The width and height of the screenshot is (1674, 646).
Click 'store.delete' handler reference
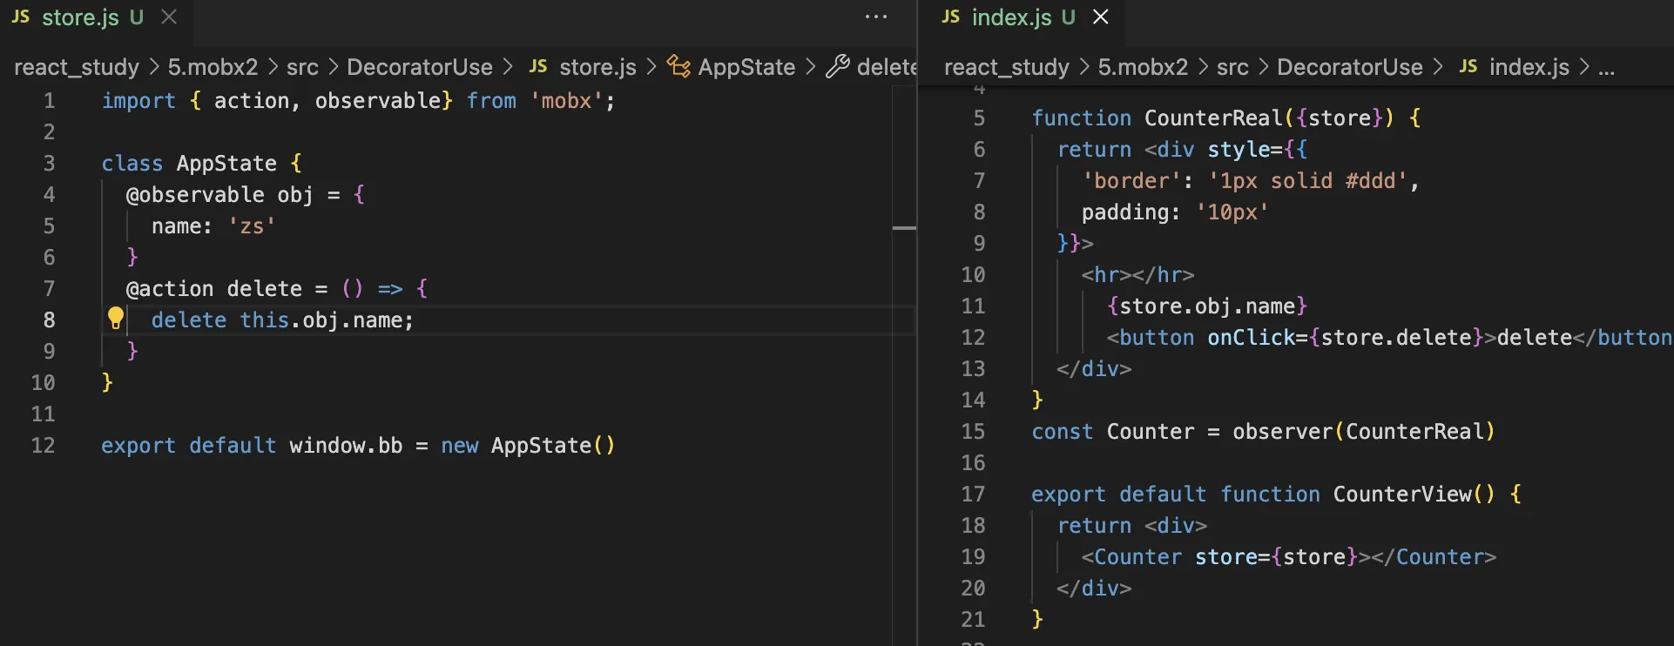click(x=1396, y=338)
